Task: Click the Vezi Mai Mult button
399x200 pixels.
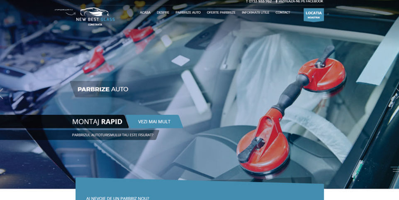Action: click(x=154, y=122)
